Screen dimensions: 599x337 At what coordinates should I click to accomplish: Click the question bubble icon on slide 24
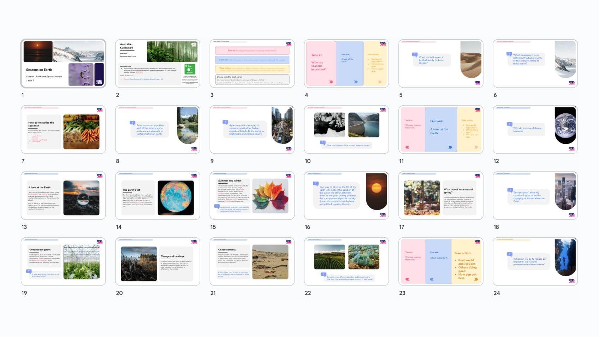(509, 254)
